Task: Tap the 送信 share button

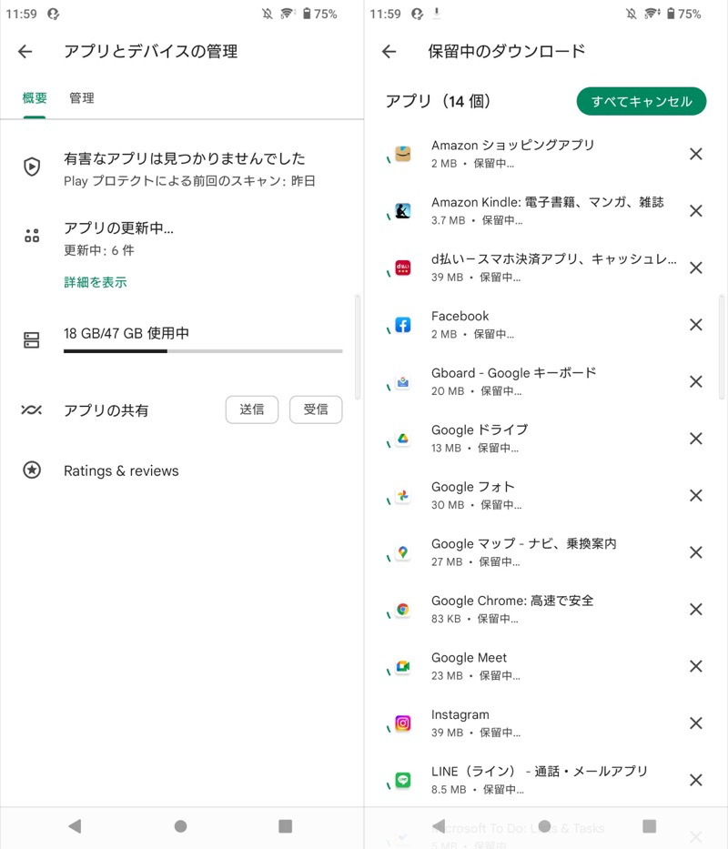Action: pyautogui.click(x=252, y=409)
